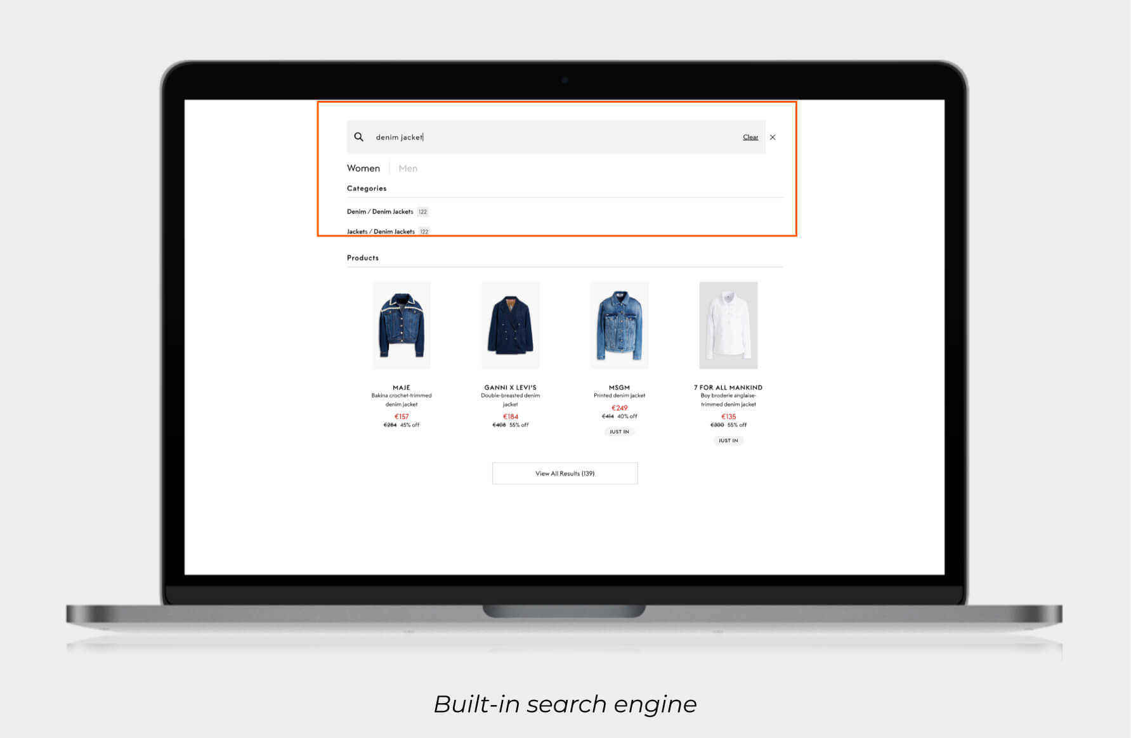Select the Women tab
1131x738 pixels.
coord(363,168)
